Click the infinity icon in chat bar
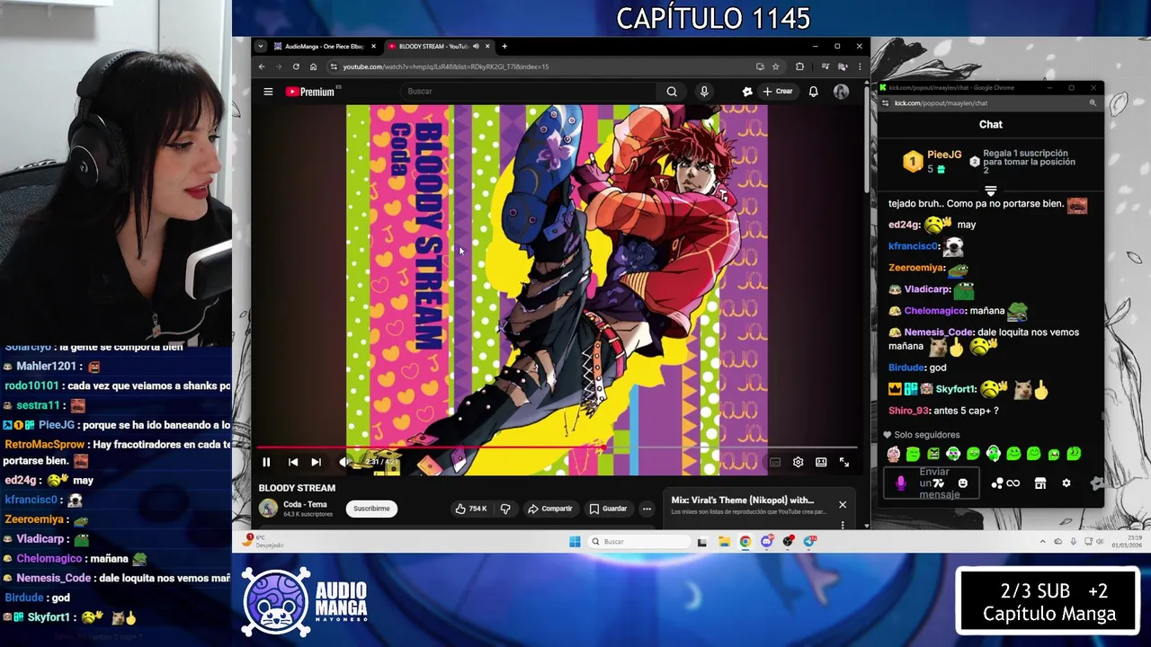The height and width of the screenshot is (647, 1151). point(1013,483)
